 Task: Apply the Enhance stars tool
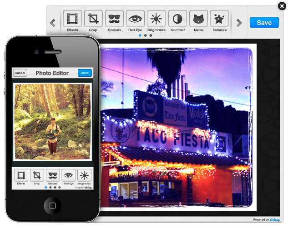219,19
